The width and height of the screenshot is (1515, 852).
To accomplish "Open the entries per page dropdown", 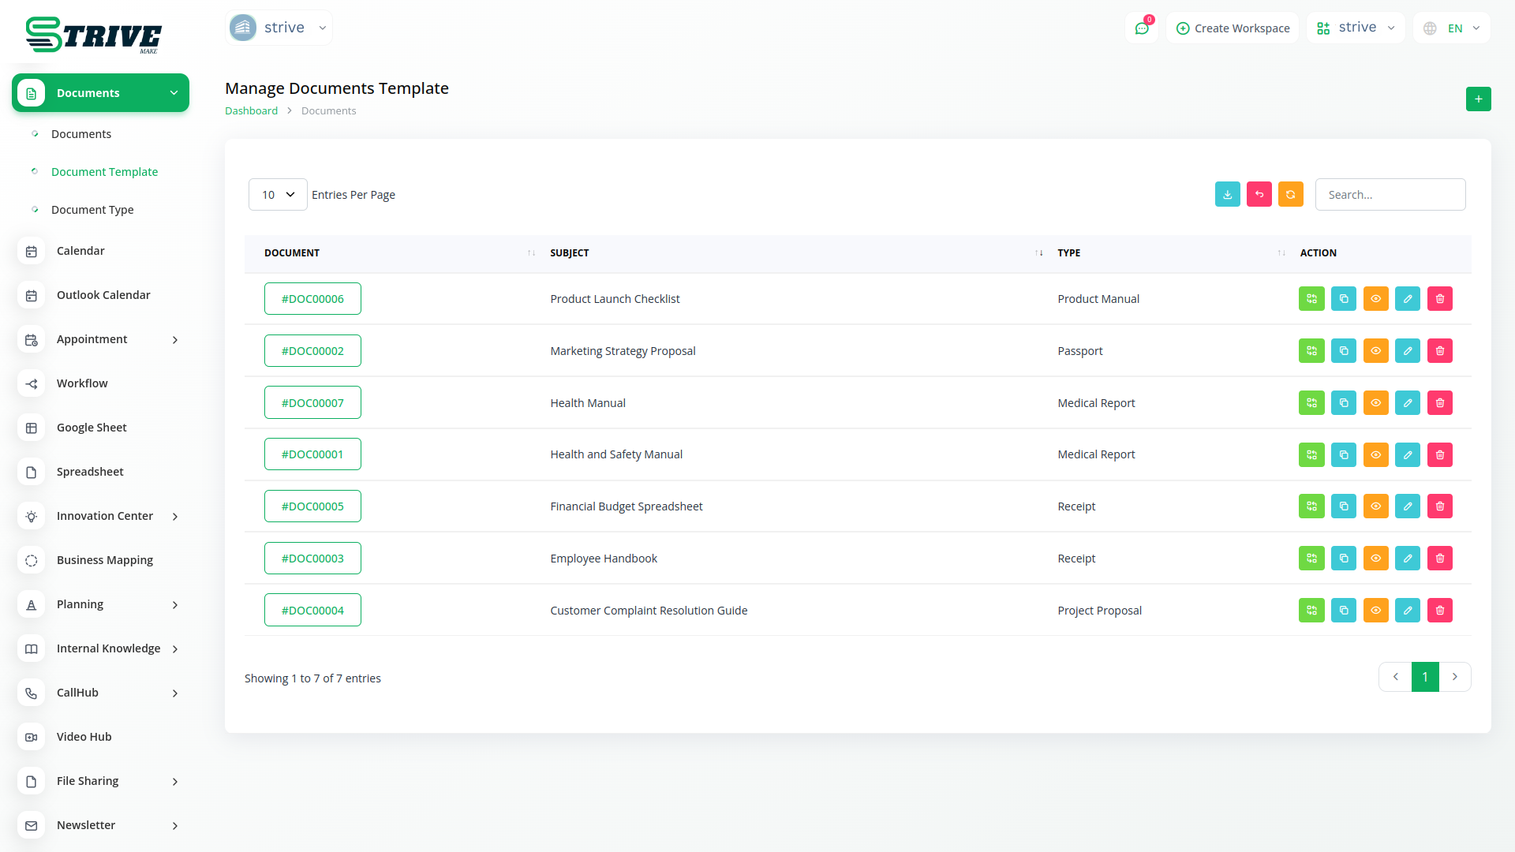I will pyautogui.click(x=278, y=195).
